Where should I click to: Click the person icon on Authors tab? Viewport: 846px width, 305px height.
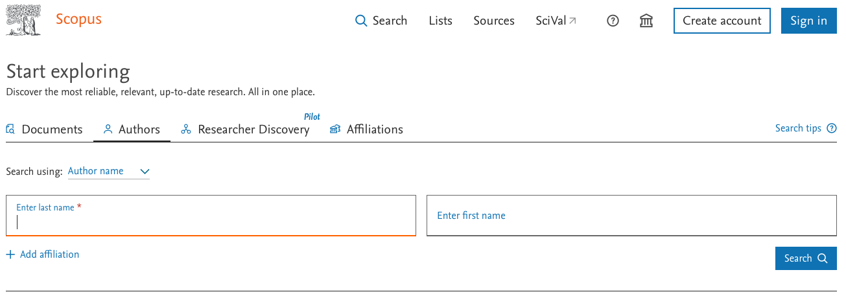click(x=108, y=129)
